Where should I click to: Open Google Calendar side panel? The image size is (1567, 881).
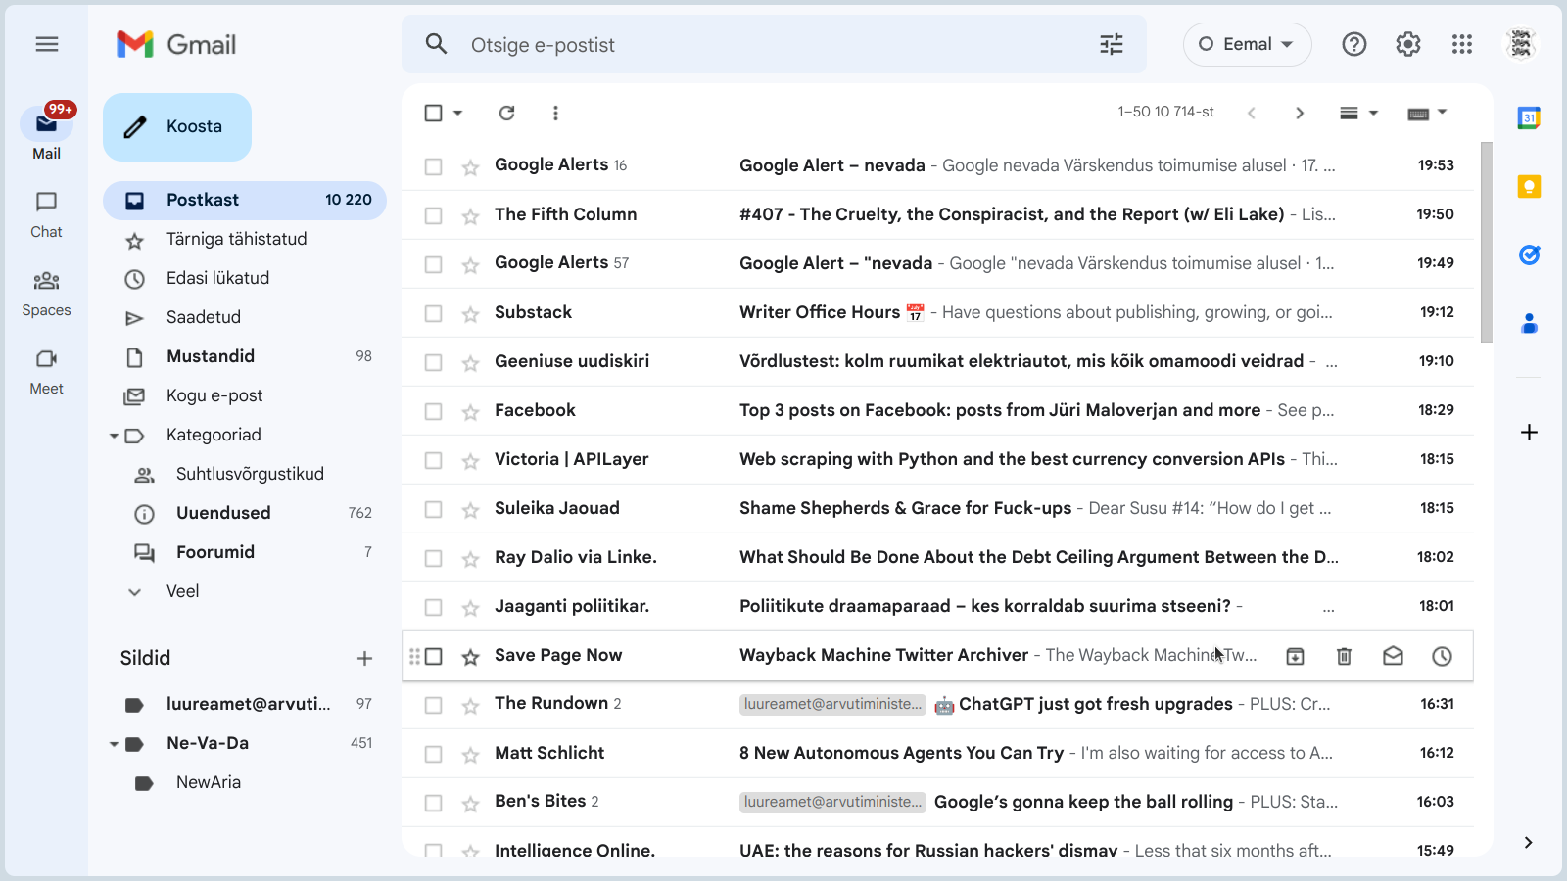point(1529,118)
